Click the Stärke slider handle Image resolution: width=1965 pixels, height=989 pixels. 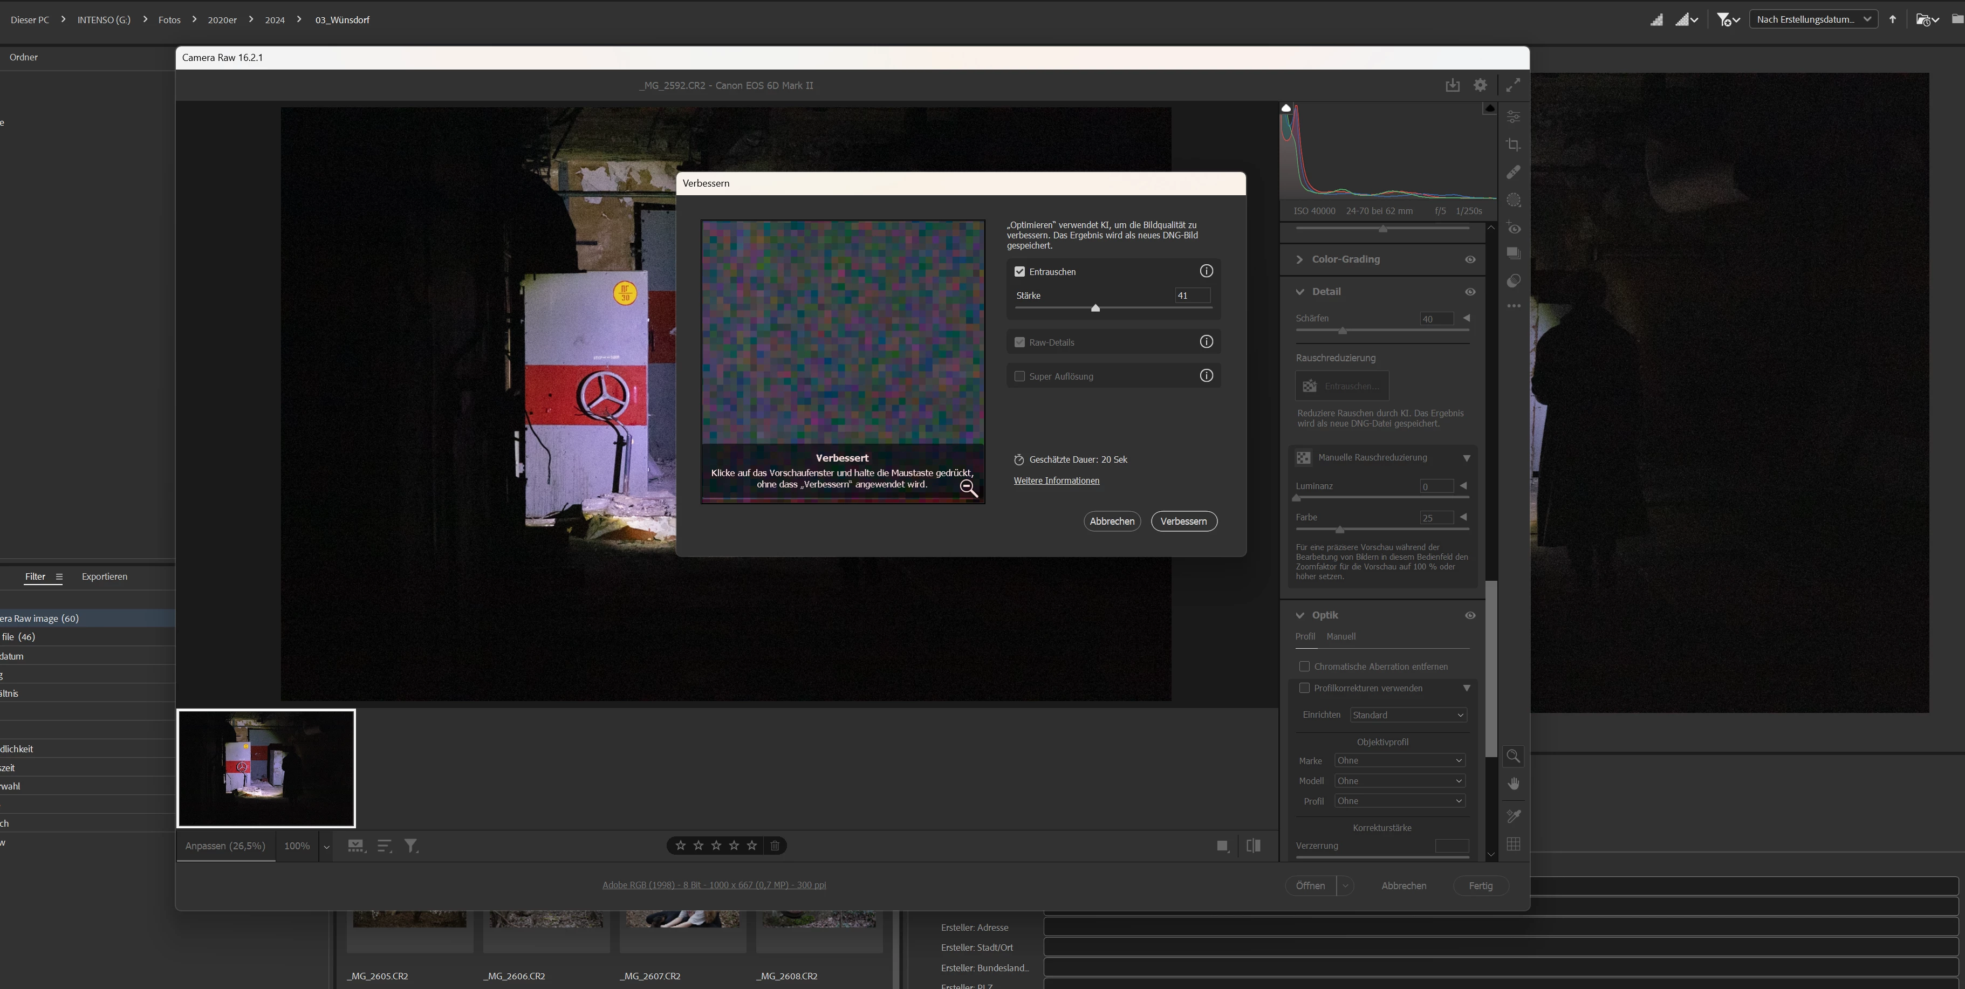pos(1096,308)
